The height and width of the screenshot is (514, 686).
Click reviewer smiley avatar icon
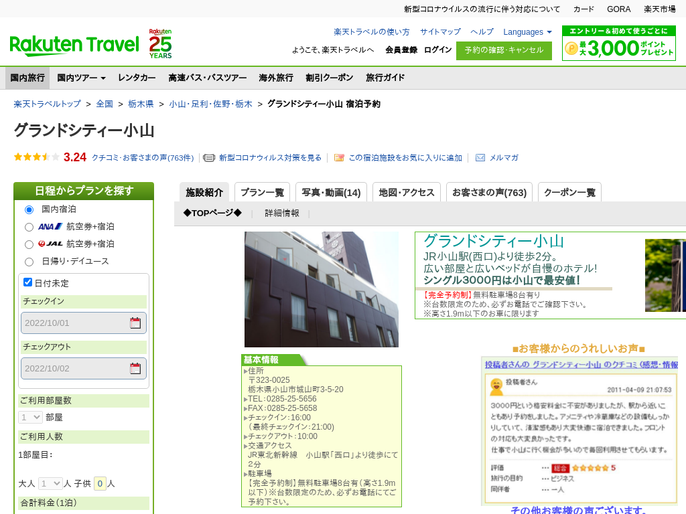point(496,386)
